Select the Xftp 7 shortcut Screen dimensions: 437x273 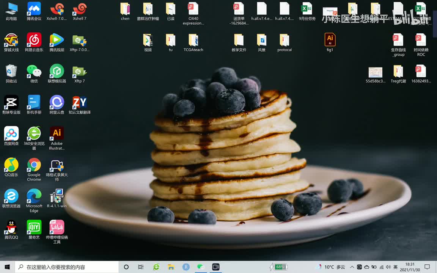pos(80,74)
